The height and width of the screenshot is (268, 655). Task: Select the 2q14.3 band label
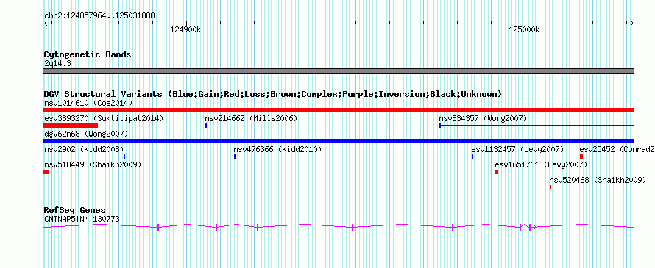tap(57, 63)
